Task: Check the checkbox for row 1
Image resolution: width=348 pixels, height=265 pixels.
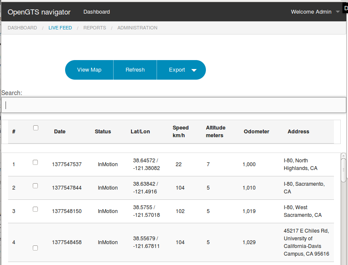Action: point(35,162)
